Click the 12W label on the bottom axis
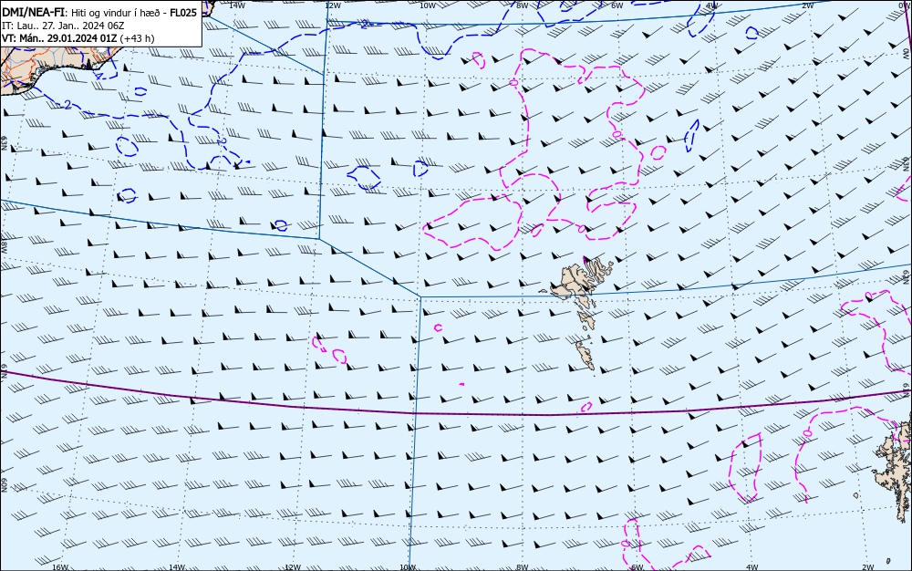912x571 pixels. (293, 567)
